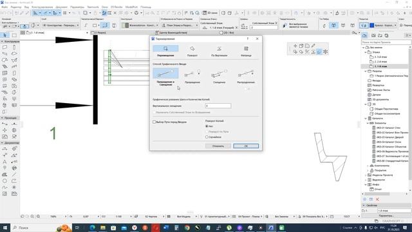Open View Map in navigator
Image resolution: width=412 pixels, height=232 pixels.
click(x=373, y=35)
